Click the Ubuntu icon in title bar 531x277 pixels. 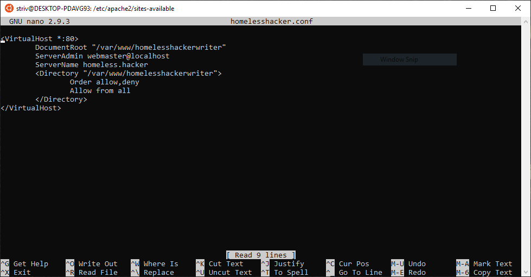pyautogui.click(x=9, y=8)
